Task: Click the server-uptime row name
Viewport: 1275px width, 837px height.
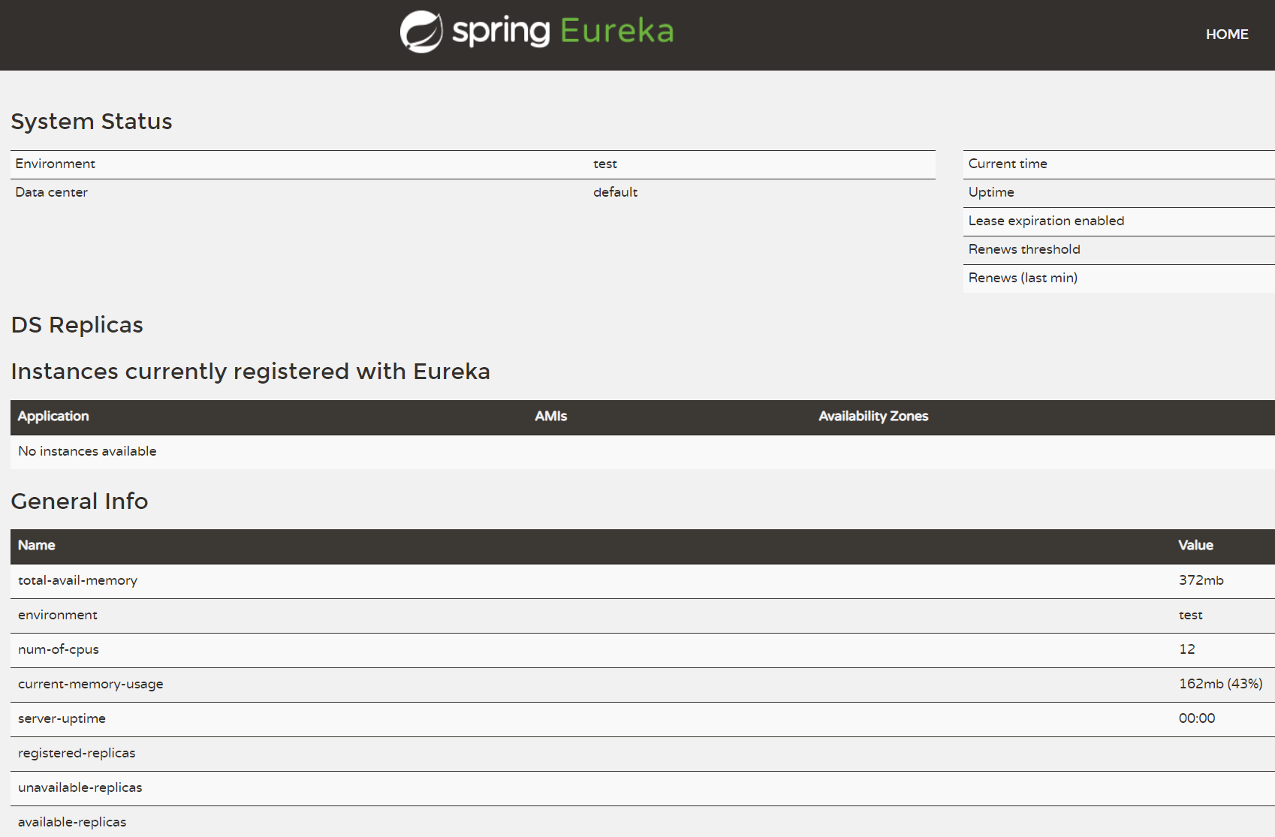Action: (62, 718)
